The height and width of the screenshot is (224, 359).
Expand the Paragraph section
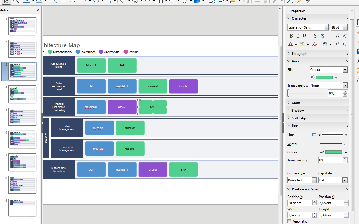pyautogui.click(x=289, y=53)
